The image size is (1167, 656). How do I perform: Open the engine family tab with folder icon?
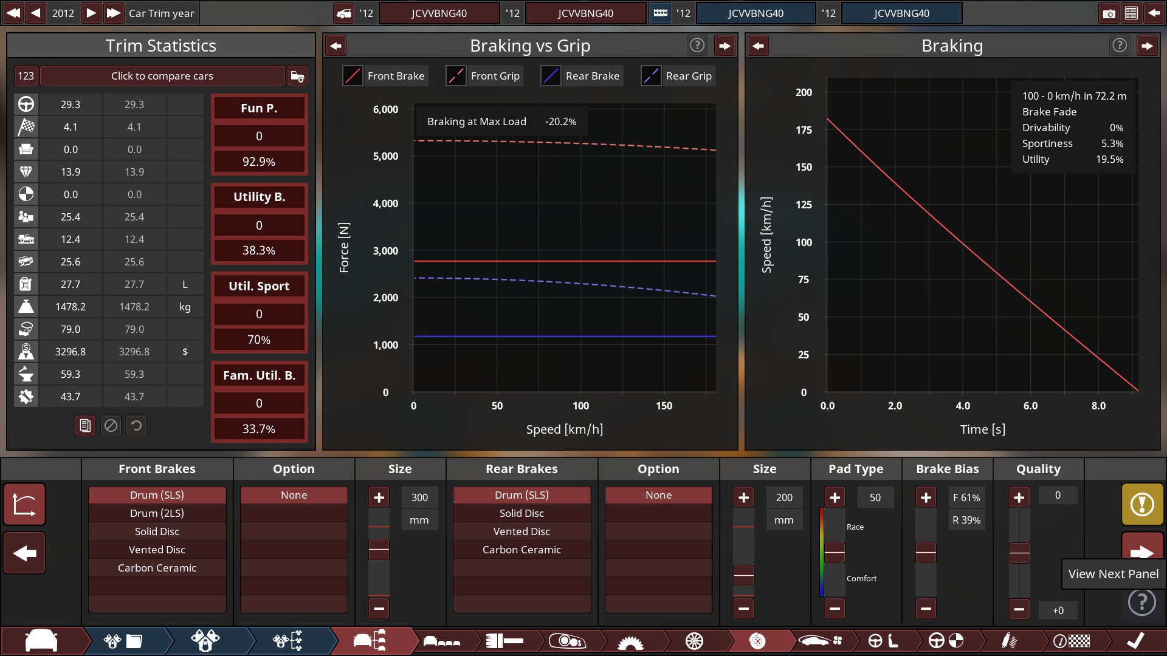coord(123,641)
